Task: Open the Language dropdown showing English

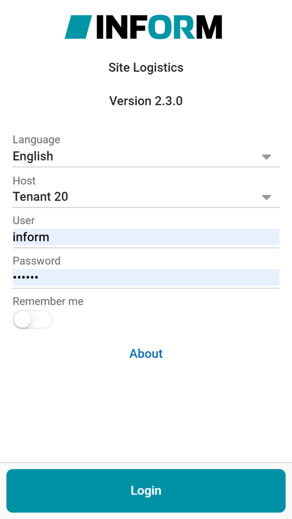Action: tap(146, 156)
